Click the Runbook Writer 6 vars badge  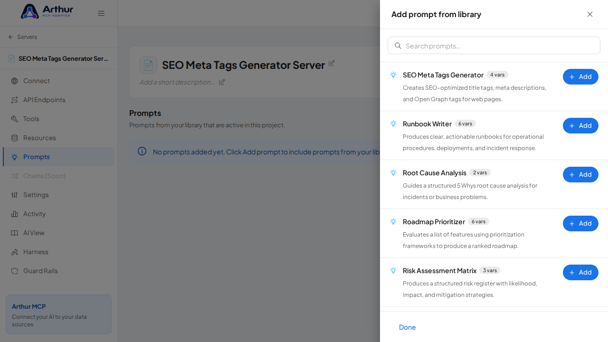[465, 123]
